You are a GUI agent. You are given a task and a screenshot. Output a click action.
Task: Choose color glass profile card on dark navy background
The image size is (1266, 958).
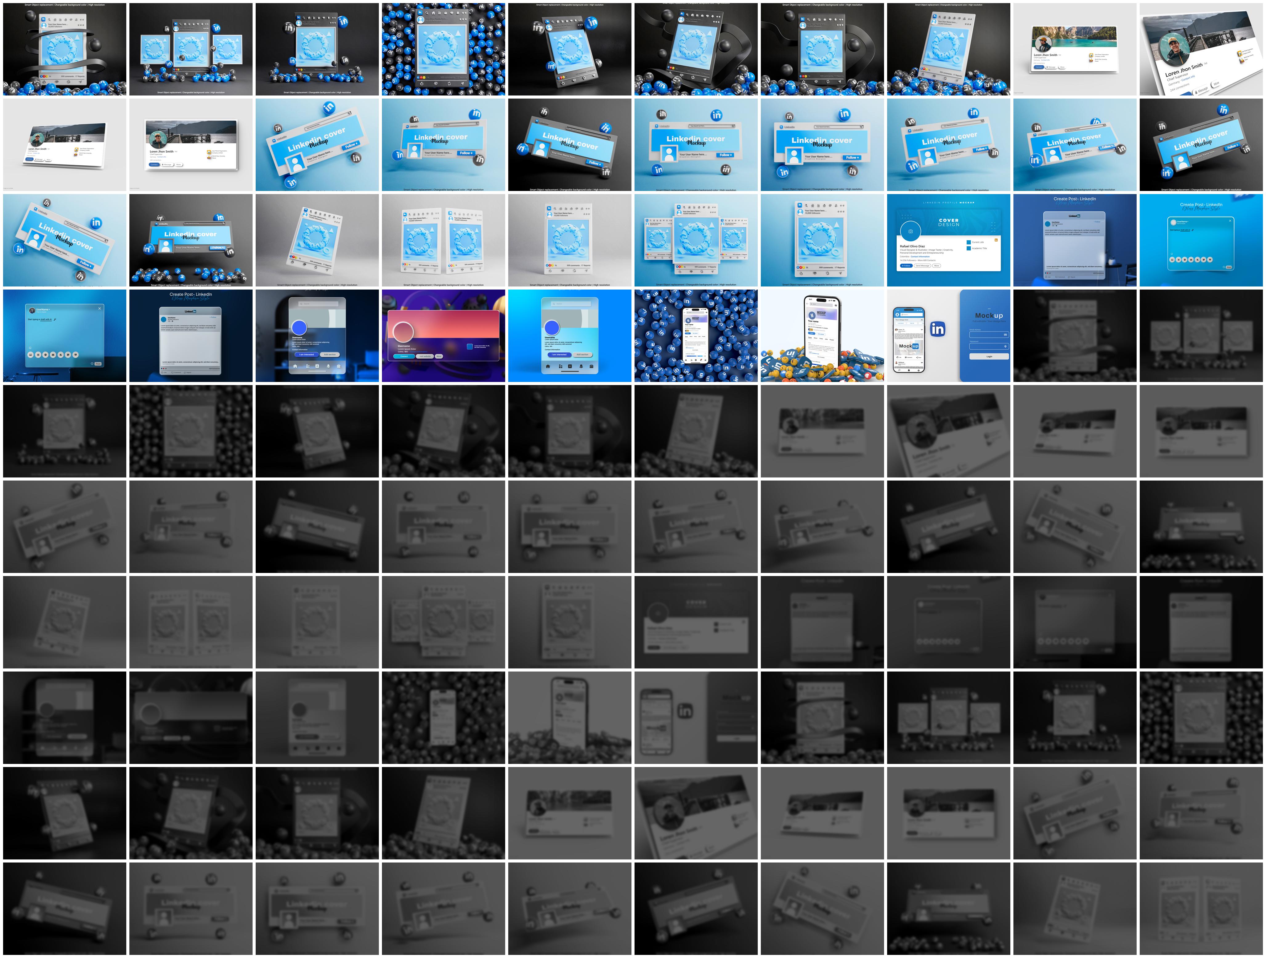(x=317, y=336)
